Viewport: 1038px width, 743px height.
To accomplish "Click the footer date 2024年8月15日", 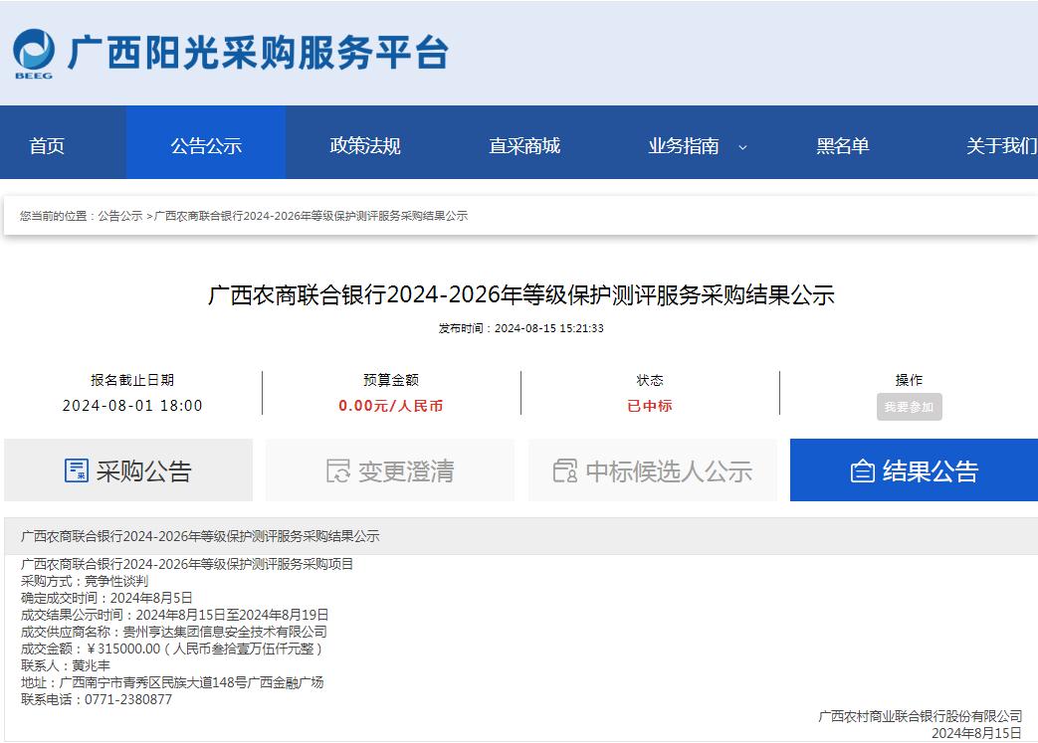I will coord(977,733).
